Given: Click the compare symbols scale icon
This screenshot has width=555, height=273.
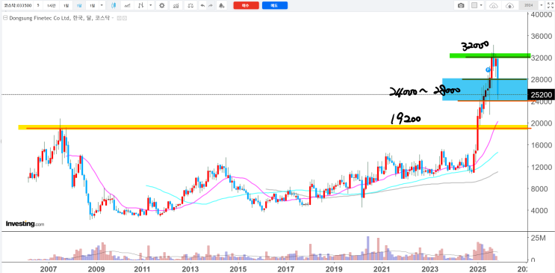Looking at the screenshot, I should 190,6.
